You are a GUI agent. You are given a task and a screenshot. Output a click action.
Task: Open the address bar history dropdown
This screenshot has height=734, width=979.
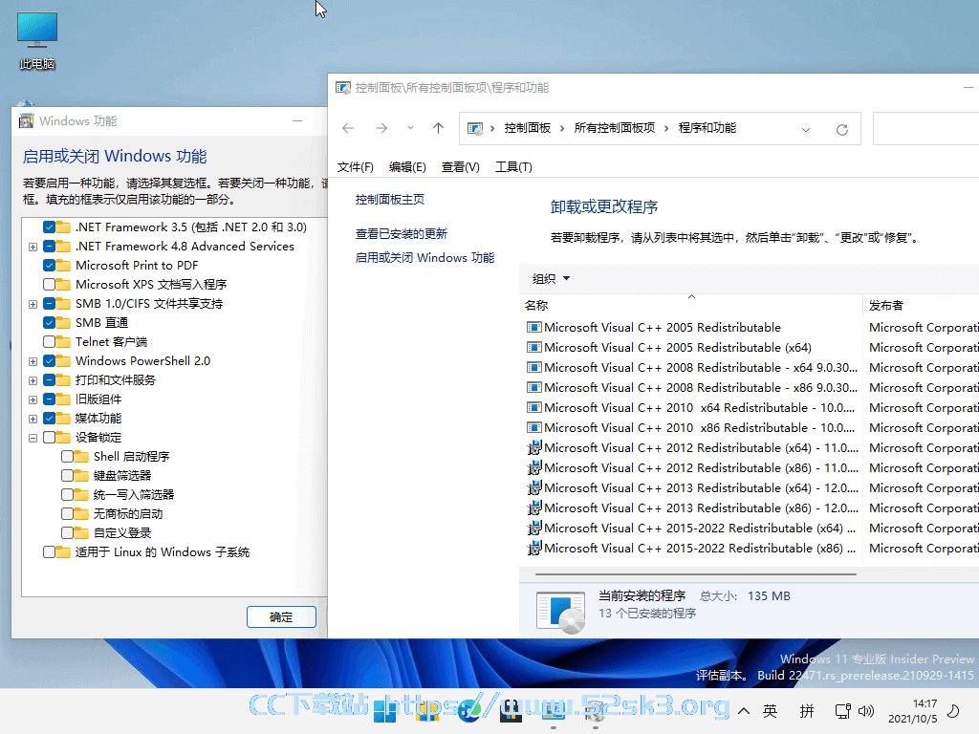(x=806, y=130)
